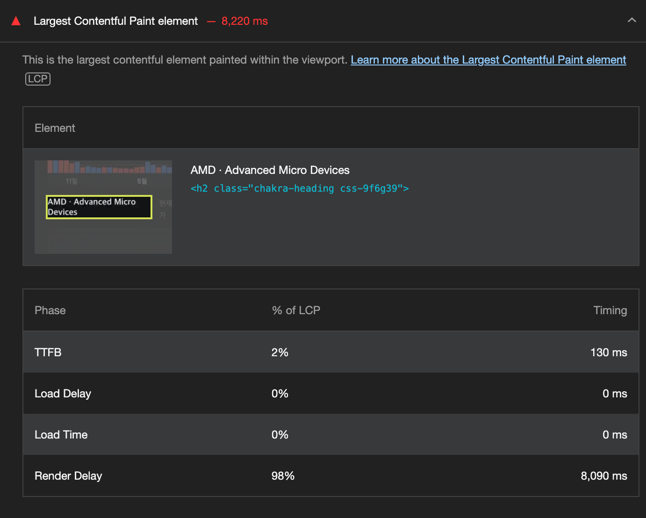This screenshot has width=646, height=518.
Task: Click the 8,090 ms Render Delay timing
Action: click(604, 476)
